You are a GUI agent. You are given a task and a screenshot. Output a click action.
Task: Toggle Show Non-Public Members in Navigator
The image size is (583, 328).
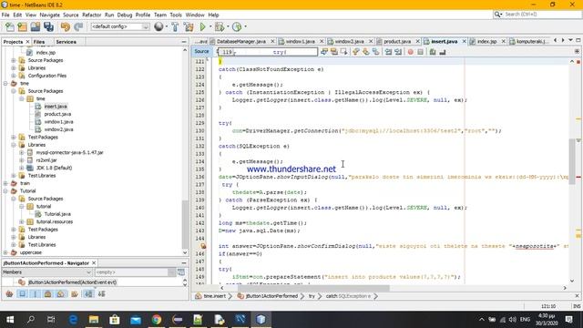(x=47, y=293)
